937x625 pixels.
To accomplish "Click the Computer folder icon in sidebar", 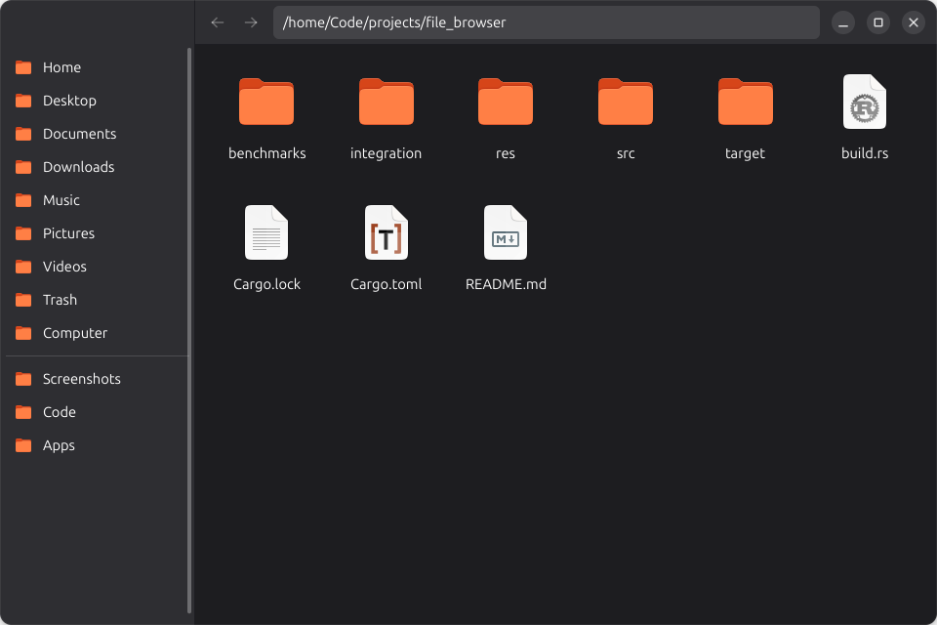I will (23, 333).
